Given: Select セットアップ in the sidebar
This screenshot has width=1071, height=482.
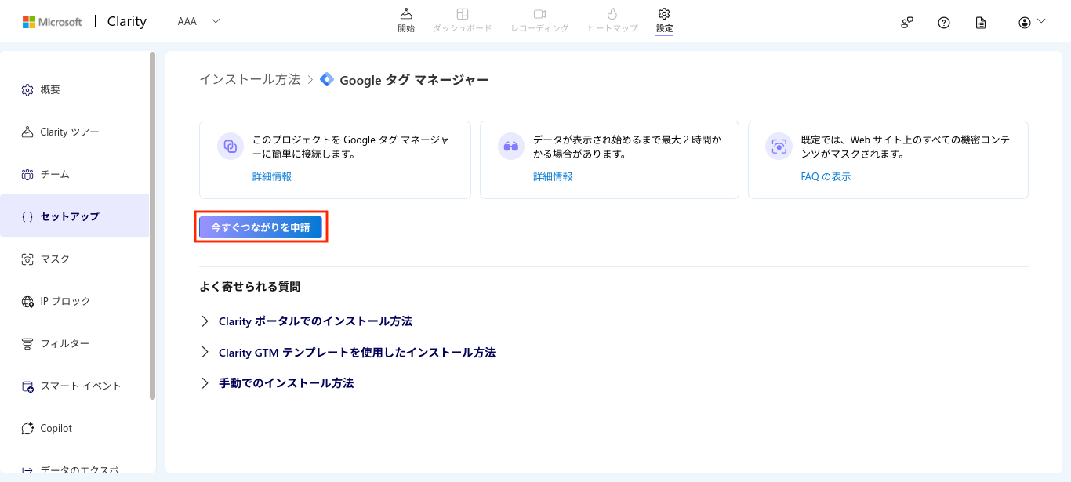Looking at the screenshot, I should 74,216.
